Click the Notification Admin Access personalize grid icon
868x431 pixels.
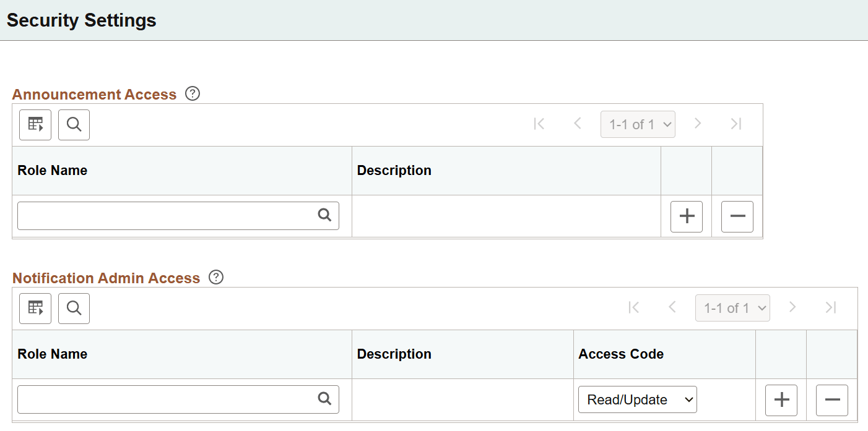tap(35, 308)
